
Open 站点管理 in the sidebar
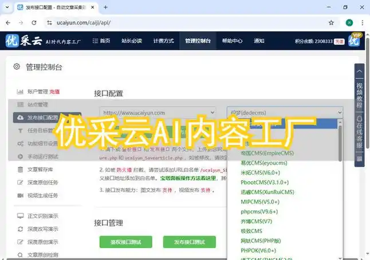coord(38,105)
